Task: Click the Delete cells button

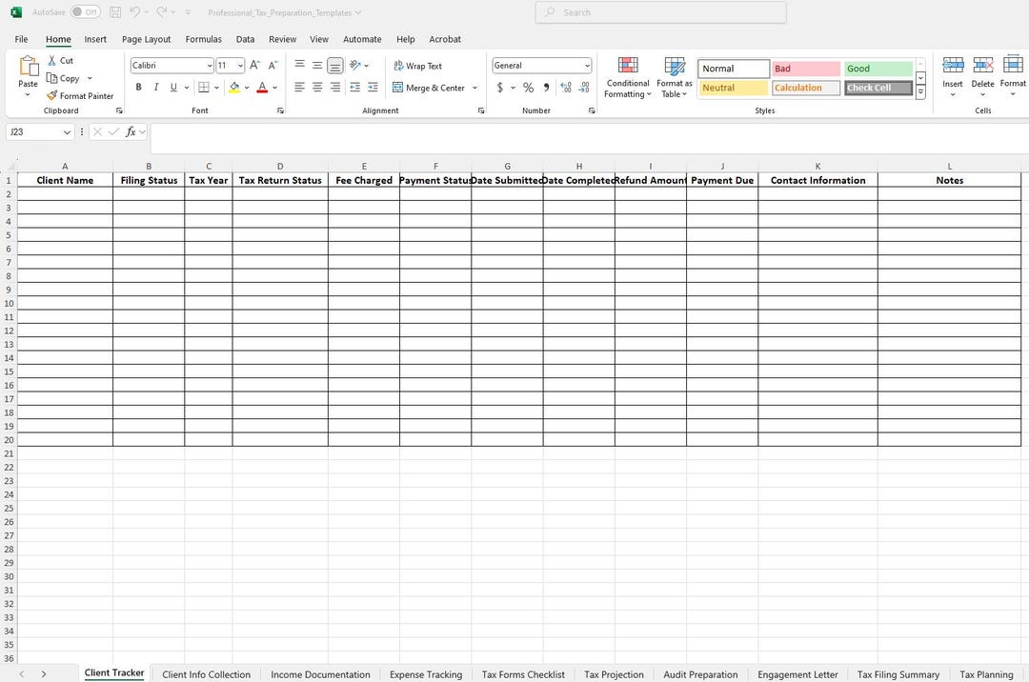Action: pos(982,76)
